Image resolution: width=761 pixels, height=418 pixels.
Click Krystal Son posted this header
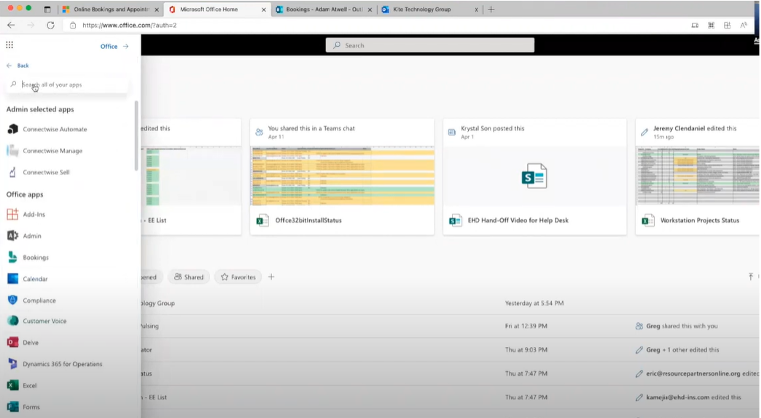click(x=492, y=128)
